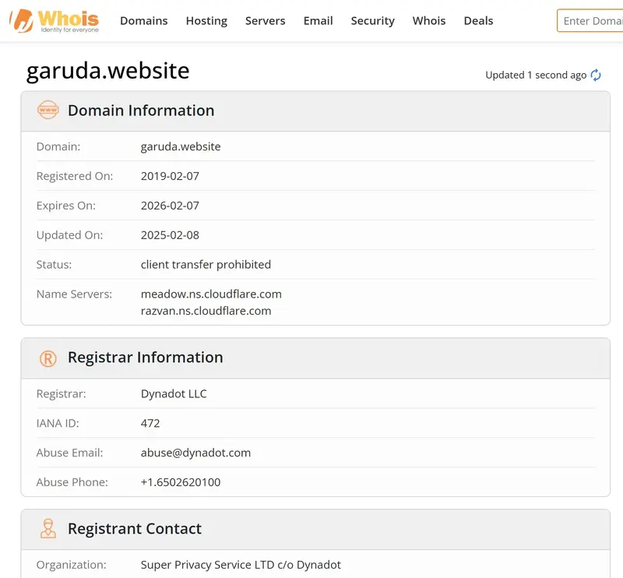Open the Domains menu
This screenshot has height=578, width=623.
point(144,21)
